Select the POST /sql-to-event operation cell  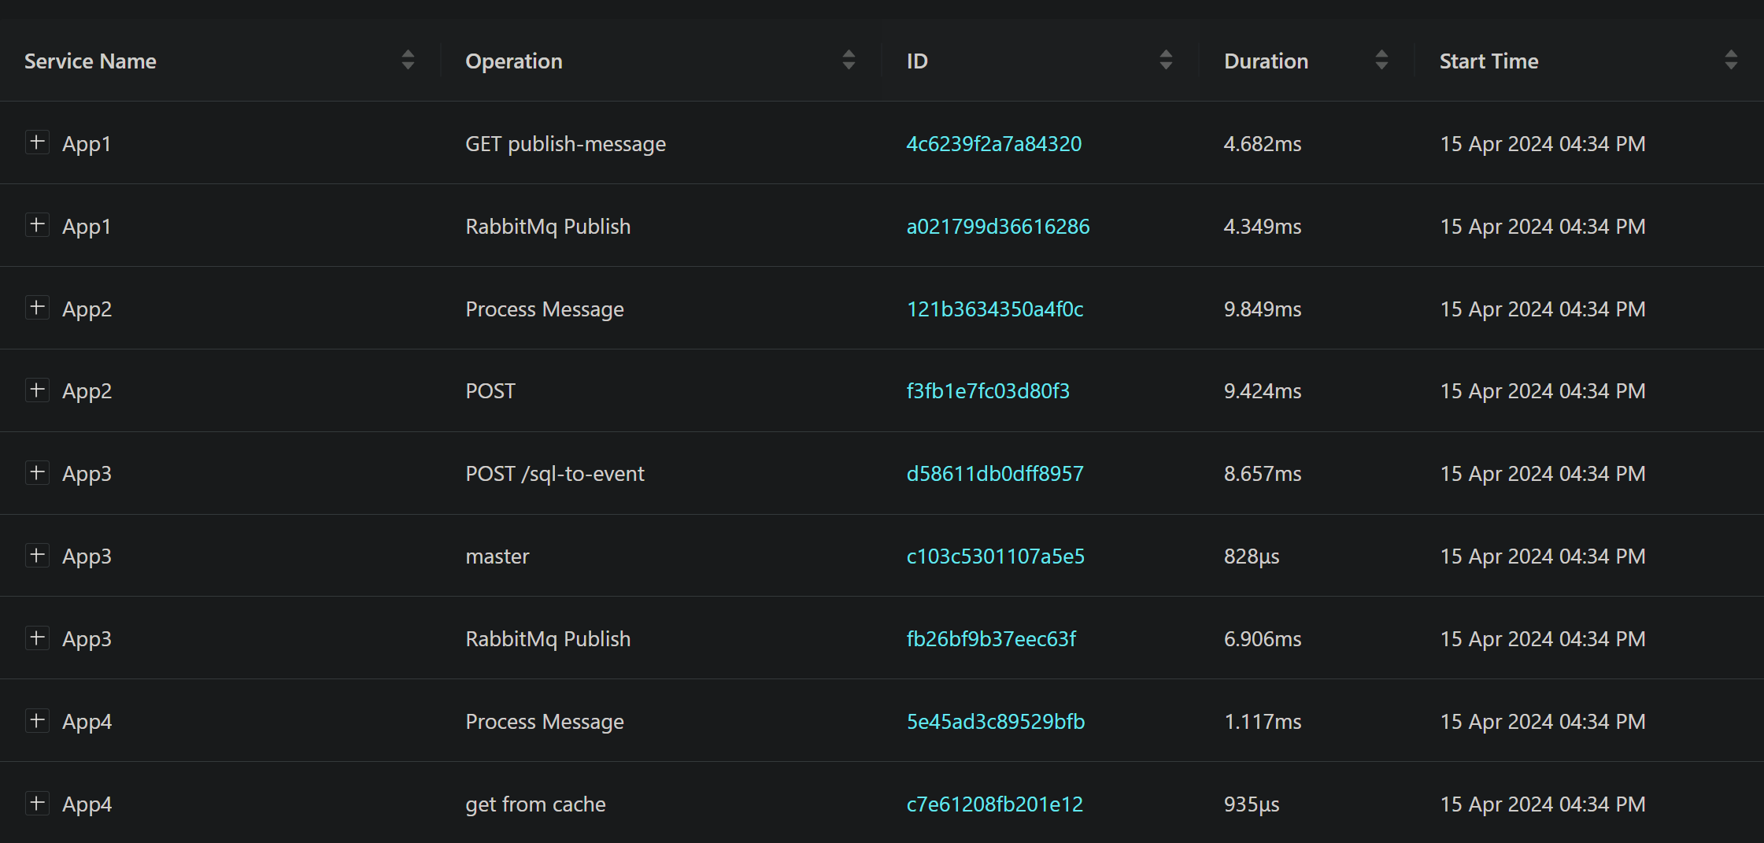555,474
